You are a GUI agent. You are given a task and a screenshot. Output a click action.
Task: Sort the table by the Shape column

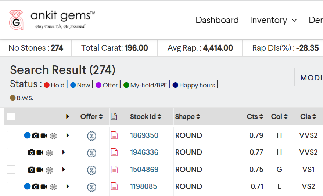click(x=187, y=117)
